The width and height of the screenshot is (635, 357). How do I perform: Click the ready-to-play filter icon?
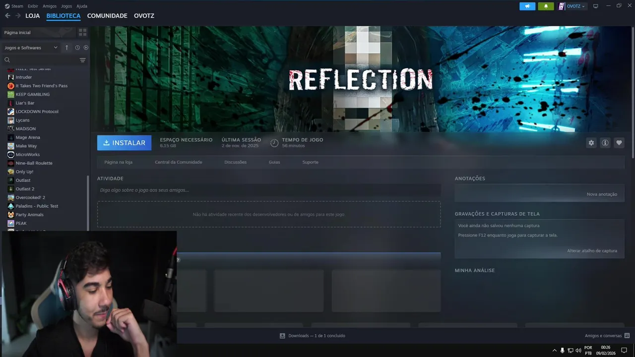click(x=86, y=48)
